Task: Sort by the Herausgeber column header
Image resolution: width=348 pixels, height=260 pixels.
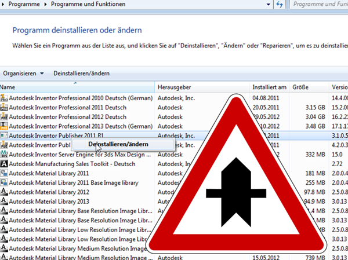Action: pyautogui.click(x=202, y=87)
